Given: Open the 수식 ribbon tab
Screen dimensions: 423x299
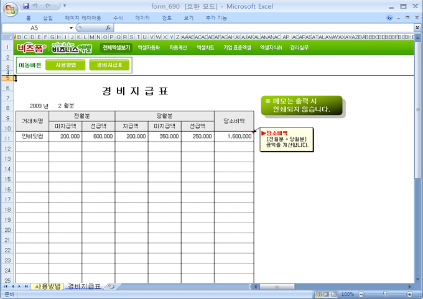Looking at the screenshot, I should (118, 18).
